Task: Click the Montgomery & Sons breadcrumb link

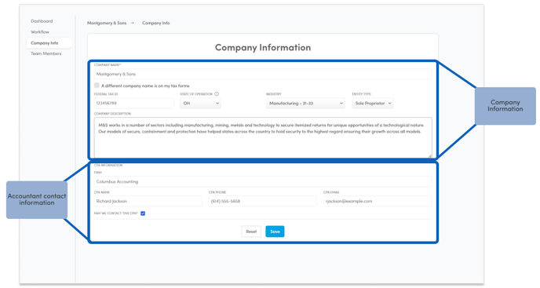Action: [107, 23]
